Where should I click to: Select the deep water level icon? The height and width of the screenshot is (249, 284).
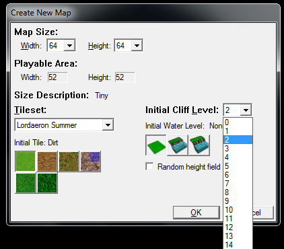[x=199, y=145]
